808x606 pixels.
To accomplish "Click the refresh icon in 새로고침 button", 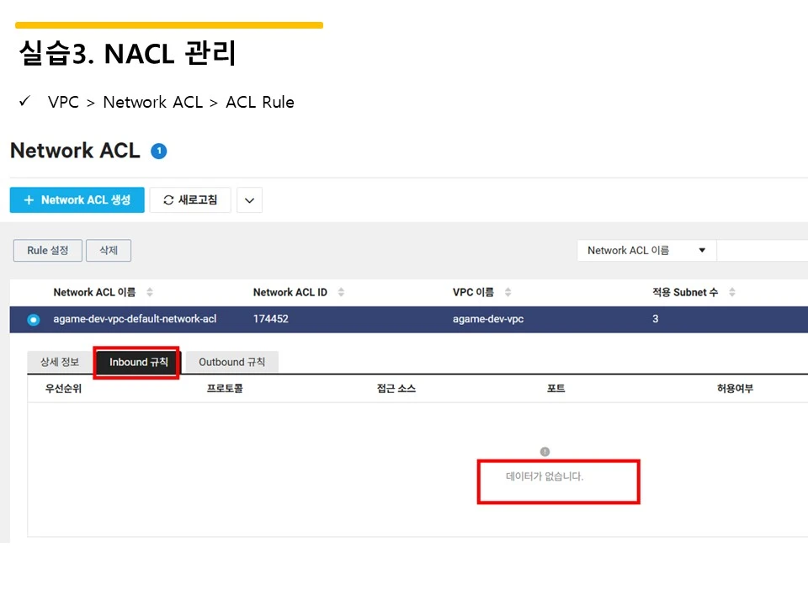I will (168, 200).
